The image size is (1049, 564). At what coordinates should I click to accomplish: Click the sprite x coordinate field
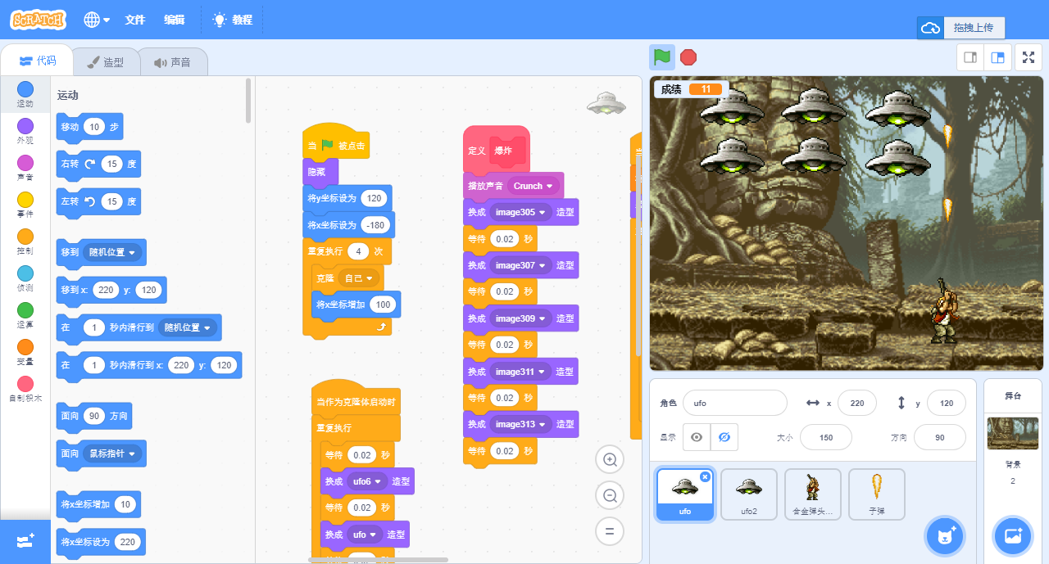[x=857, y=403]
